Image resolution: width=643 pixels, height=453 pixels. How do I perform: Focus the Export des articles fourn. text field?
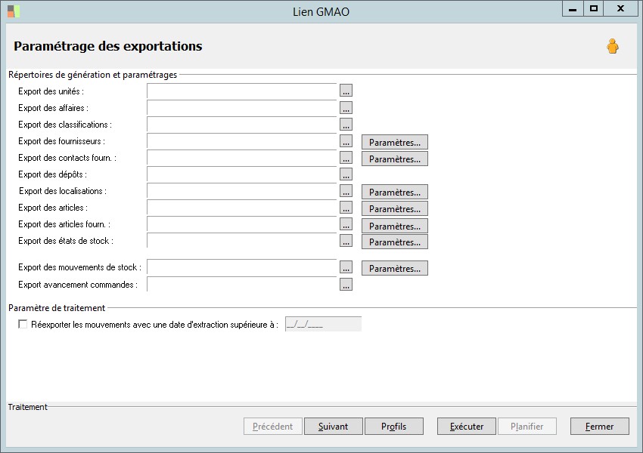(x=241, y=224)
